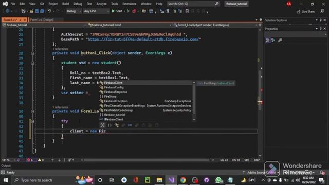Image resolution: width=329 pixels, height=185 pixels.
Task: Collapse the student initializer outline at line 30
Action: coord(32,63)
